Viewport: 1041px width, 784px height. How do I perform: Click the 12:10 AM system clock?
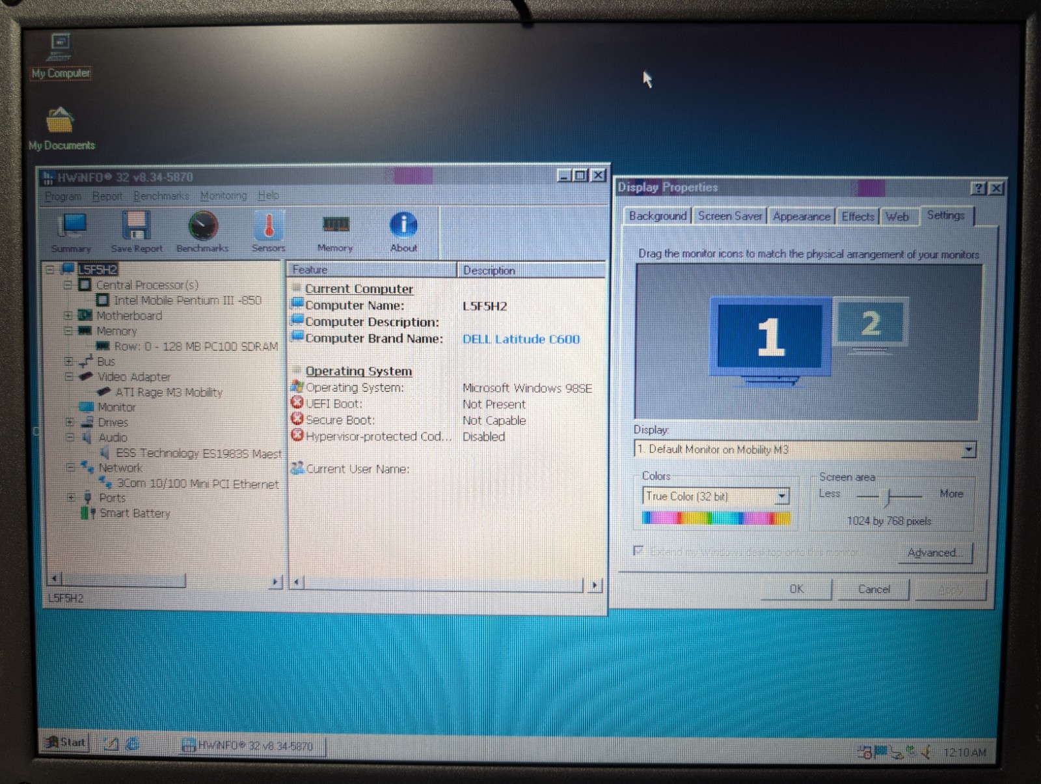click(x=964, y=753)
